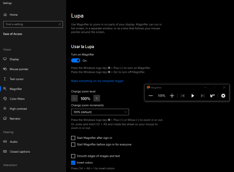Click play reading button in Magnifier toolbar
The width and height of the screenshot is (234, 172).
point(193,96)
